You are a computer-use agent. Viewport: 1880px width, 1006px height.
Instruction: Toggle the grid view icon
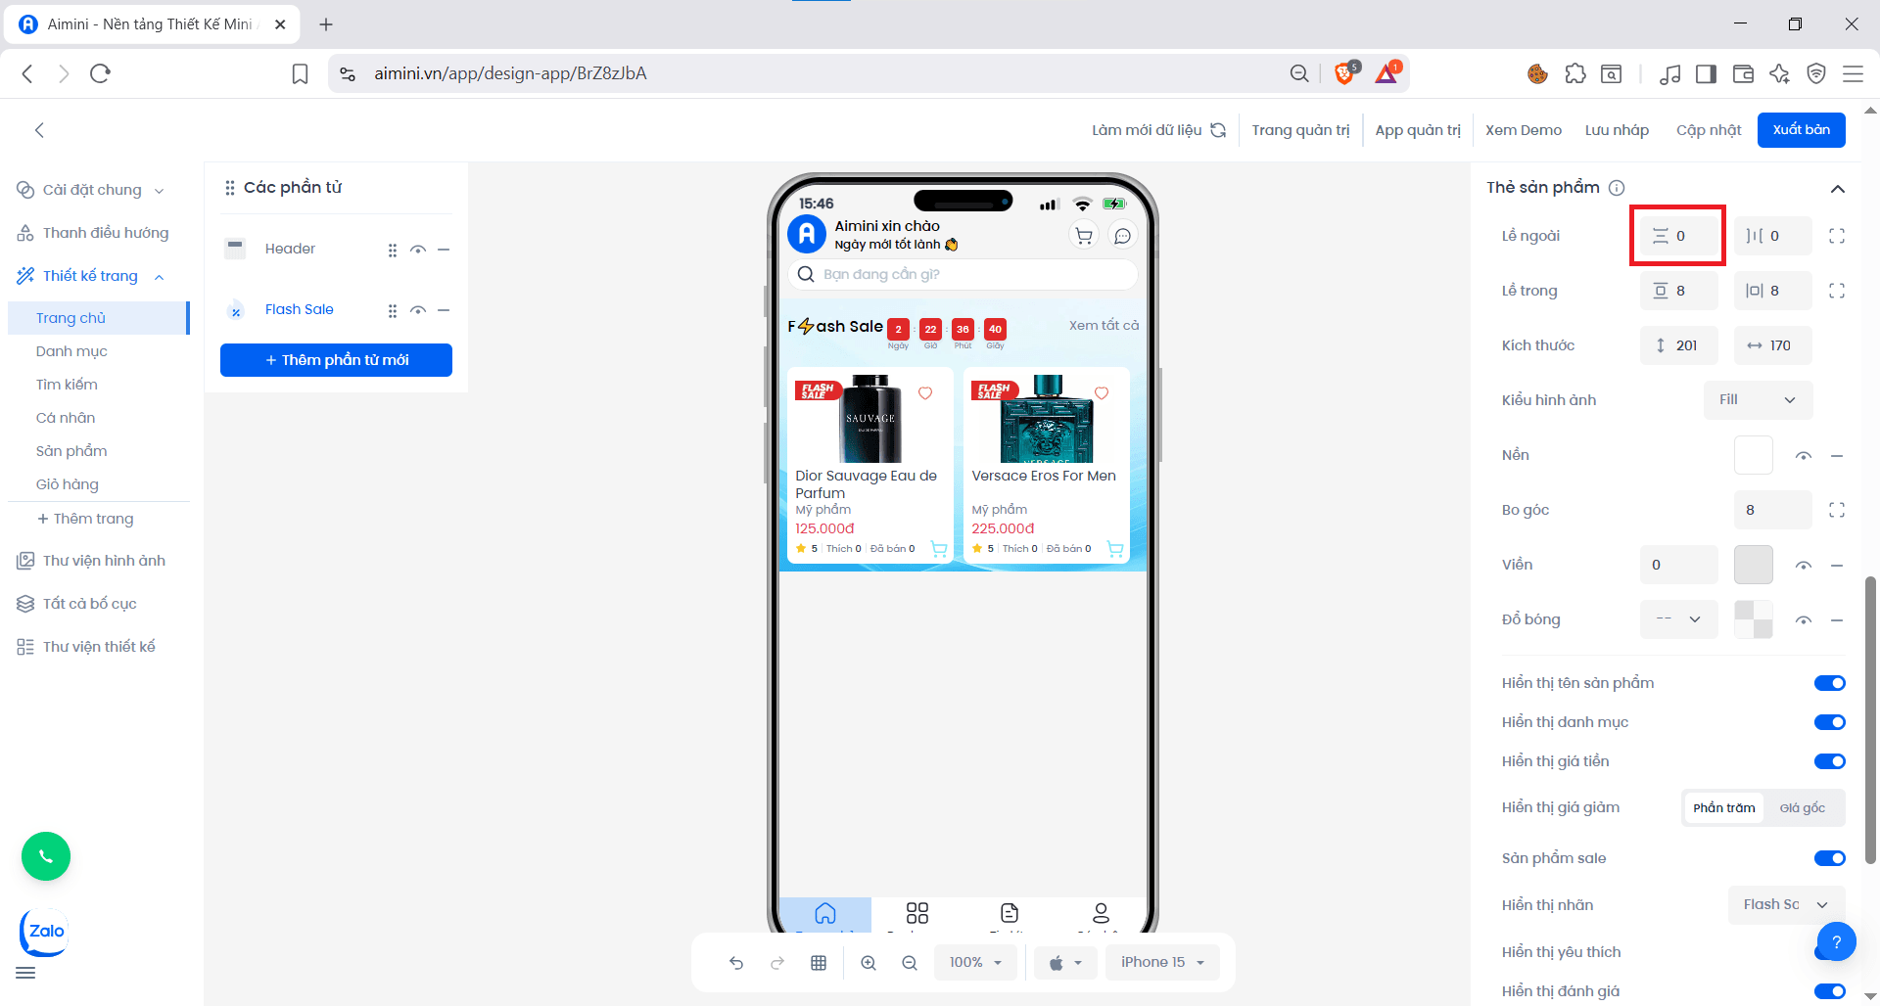tap(819, 963)
